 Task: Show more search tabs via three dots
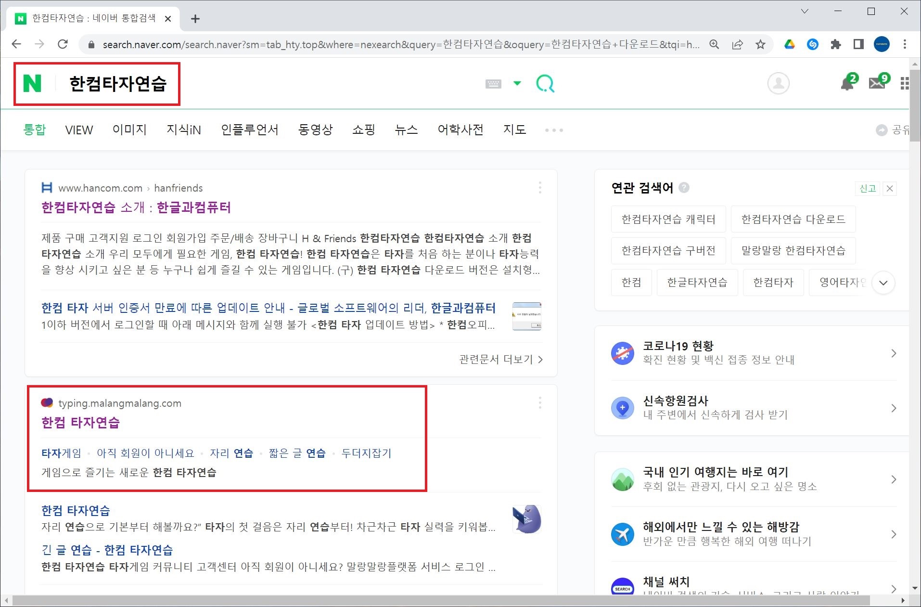coord(554,130)
